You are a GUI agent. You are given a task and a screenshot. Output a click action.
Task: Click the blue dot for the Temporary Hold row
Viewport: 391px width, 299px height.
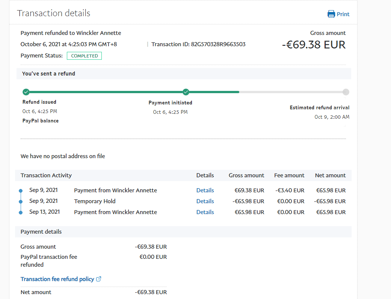[x=21, y=202]
